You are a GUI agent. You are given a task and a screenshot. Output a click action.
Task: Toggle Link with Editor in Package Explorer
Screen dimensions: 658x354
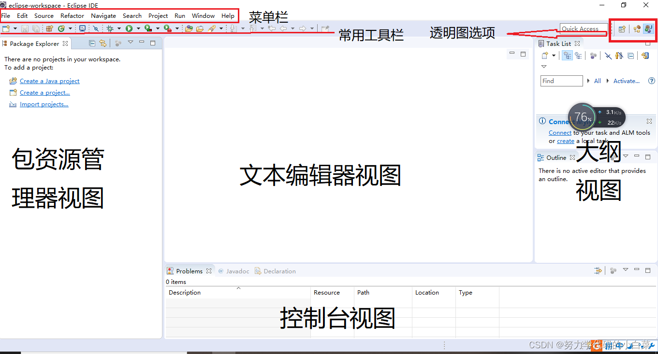[103, 43]
